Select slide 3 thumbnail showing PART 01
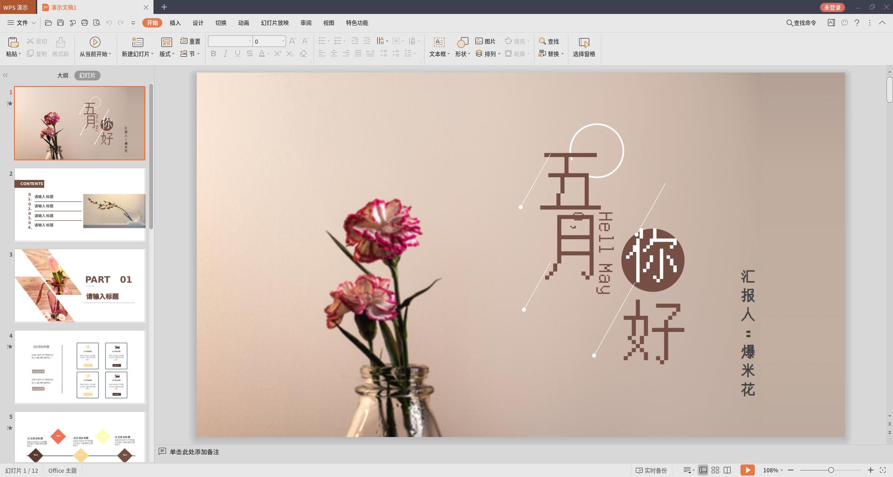Image resolution: width=893 pixels, height=477 pixels. point(80,285)
